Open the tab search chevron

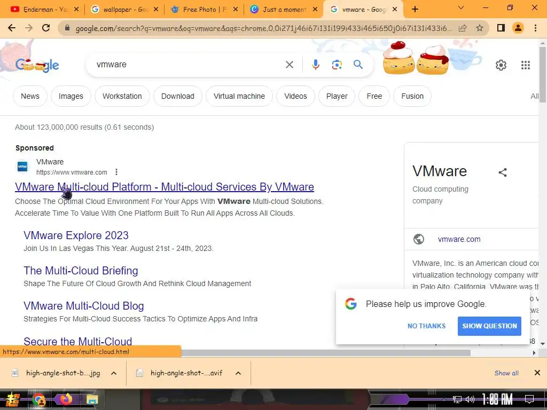coord(461,7)
